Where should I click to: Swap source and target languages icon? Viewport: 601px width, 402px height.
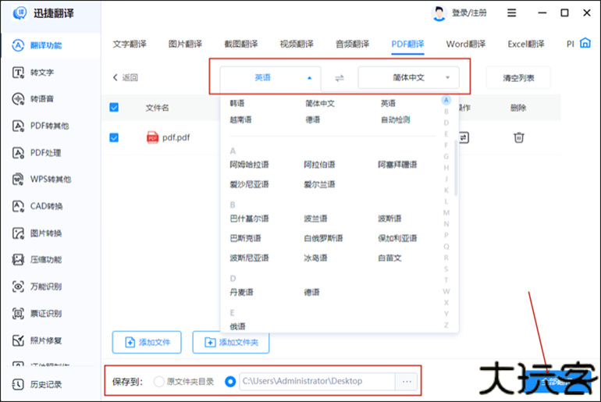tap(340, 78)
